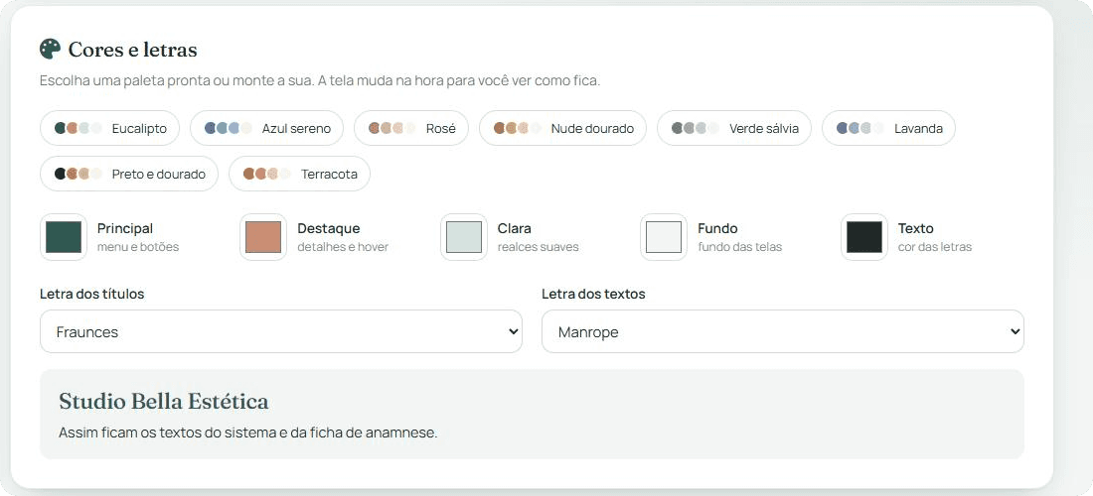
Task: Click the Letra dos títulos label
Action: tap(92, 295)
